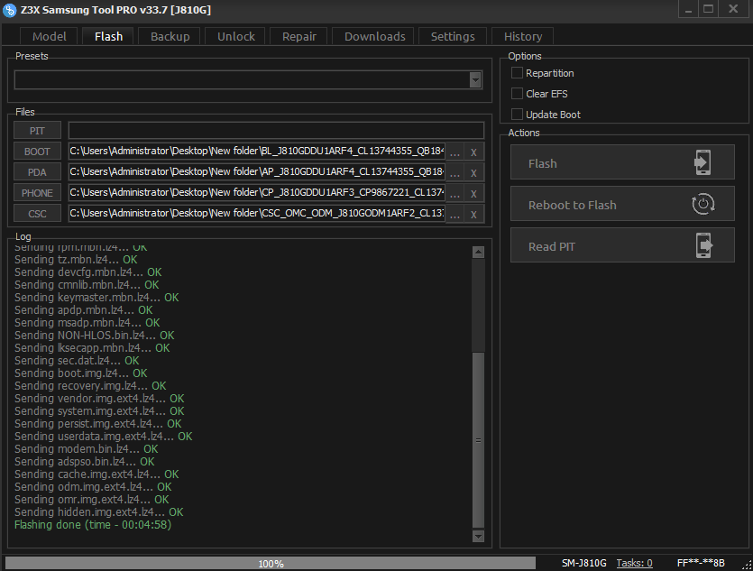Click the Reboot to Flash button
This screenshot has width=753, height=571.
pyautogui.click(x=622, y=204)
